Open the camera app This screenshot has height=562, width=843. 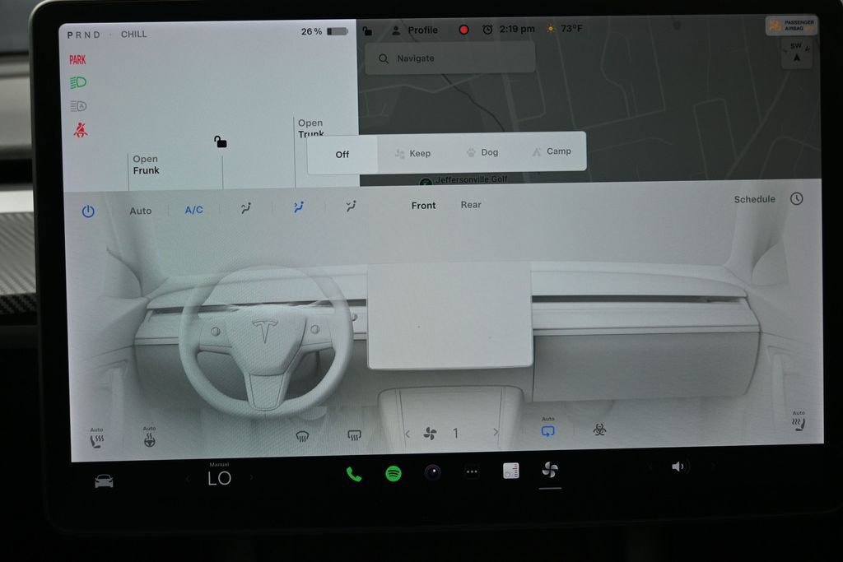pos(433,472)
